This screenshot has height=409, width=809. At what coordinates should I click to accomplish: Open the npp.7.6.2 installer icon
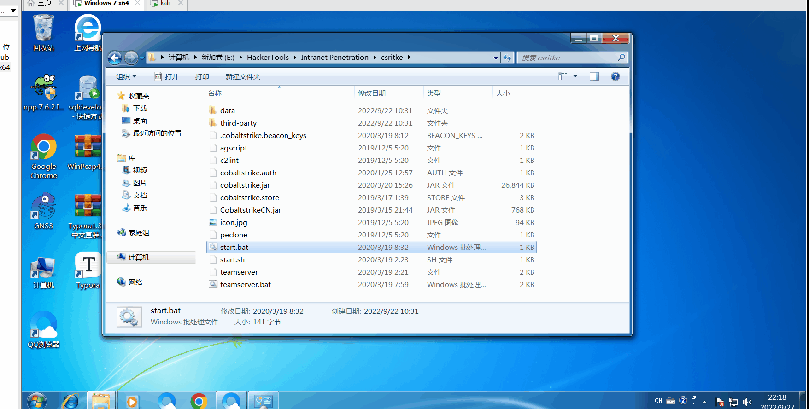44,92
